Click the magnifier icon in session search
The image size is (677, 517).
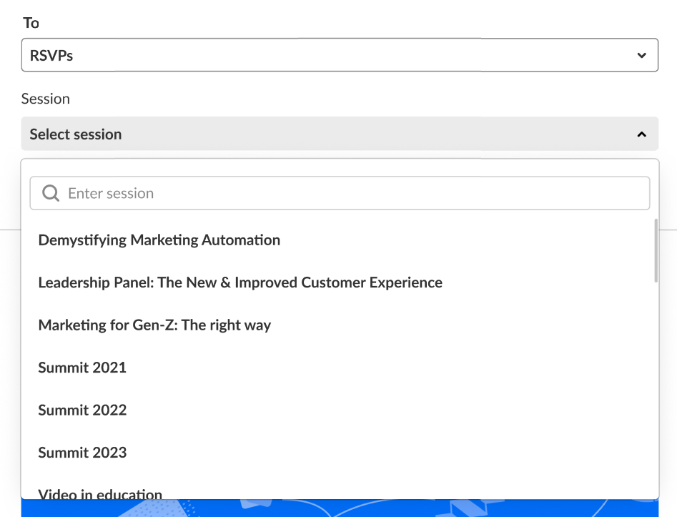(x=51, y=194)
